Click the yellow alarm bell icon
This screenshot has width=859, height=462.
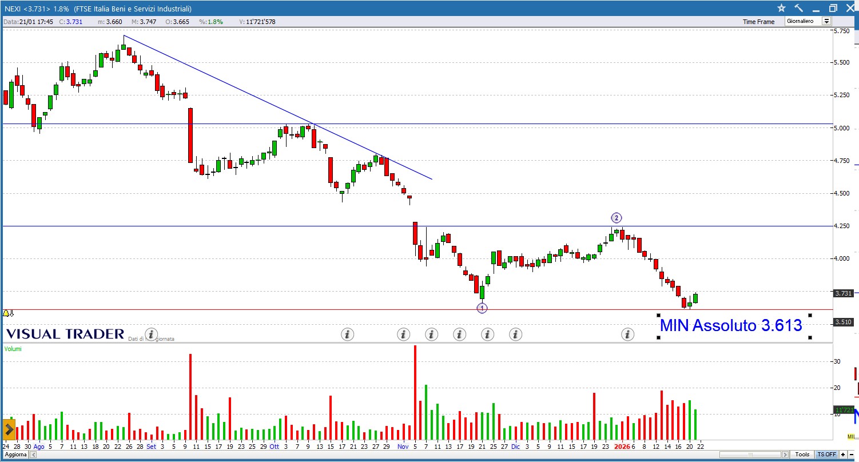[6, 313]
